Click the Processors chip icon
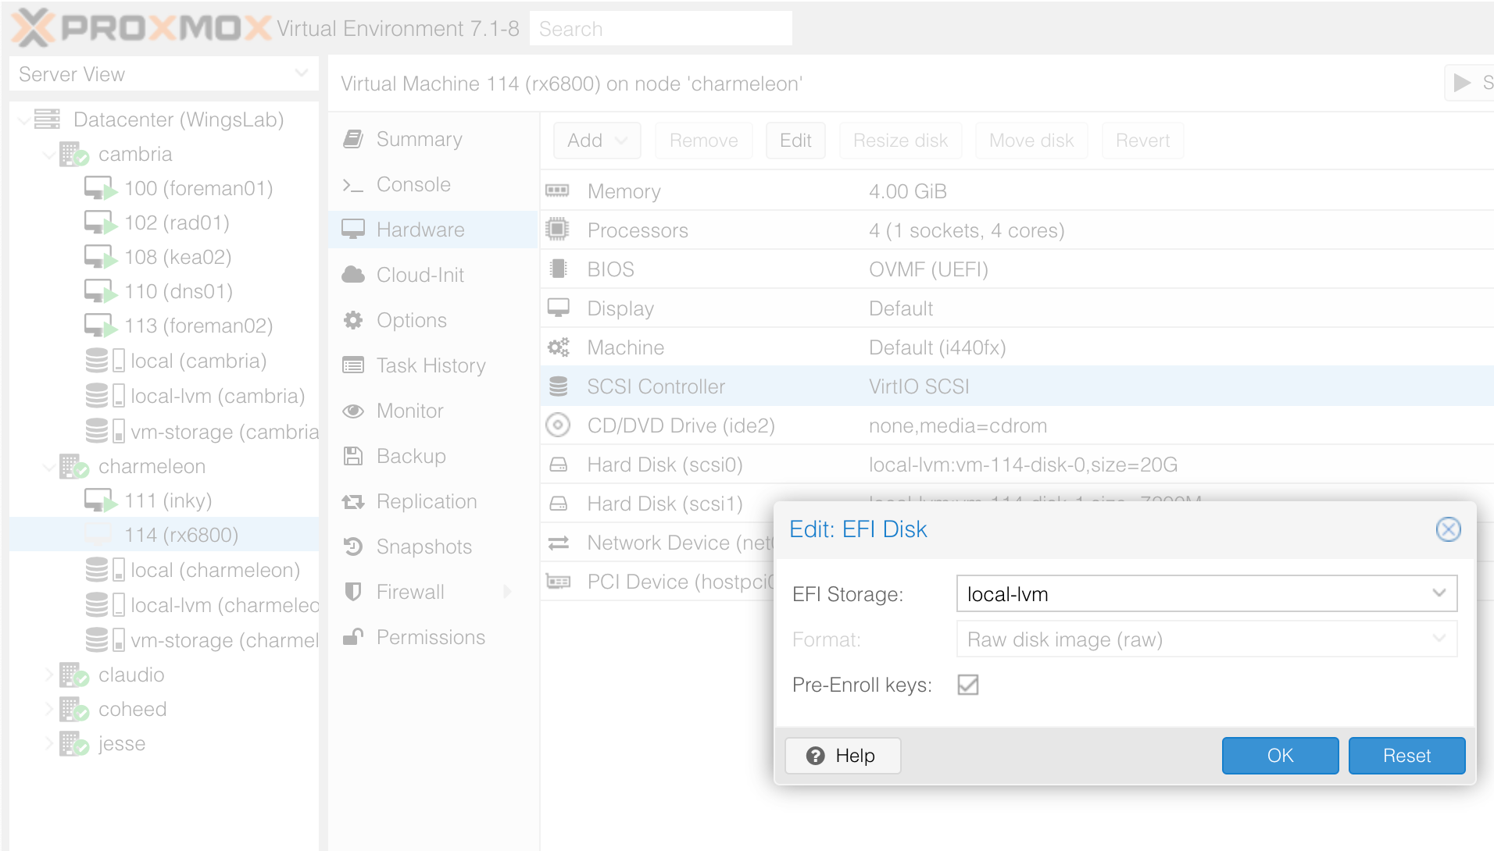The width and height of the screenshot is (1494, 851). [557, 230]
